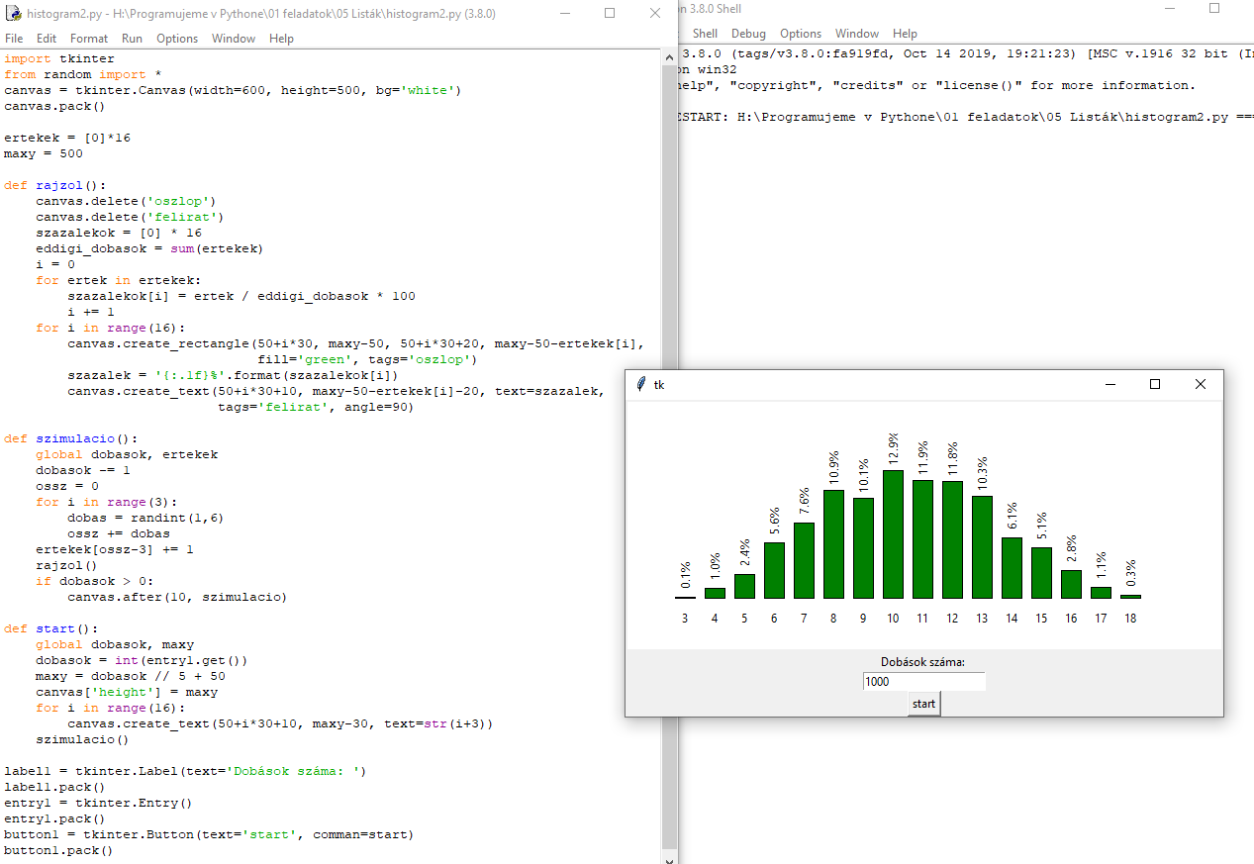Click the tk feather icon in title bar

pyautogui.click(x=641, y=384)
